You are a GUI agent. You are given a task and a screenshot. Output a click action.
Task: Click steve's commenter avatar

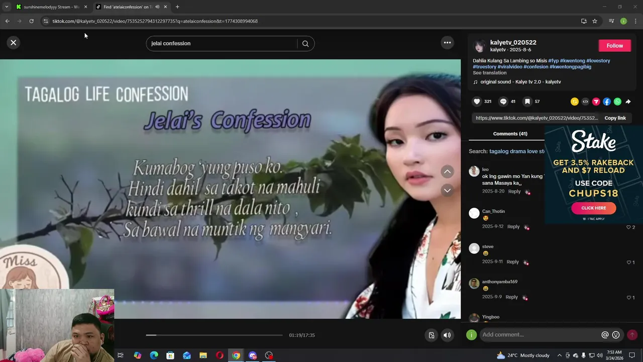pos(474,248)
